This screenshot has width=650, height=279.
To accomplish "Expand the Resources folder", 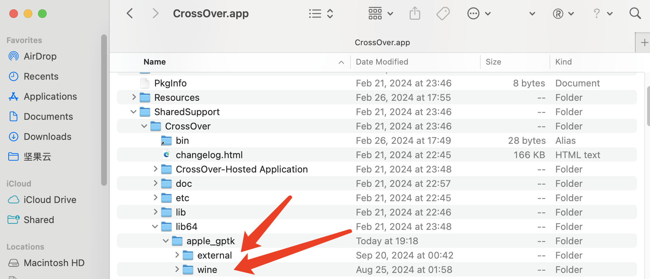I will tap(134, 97).
